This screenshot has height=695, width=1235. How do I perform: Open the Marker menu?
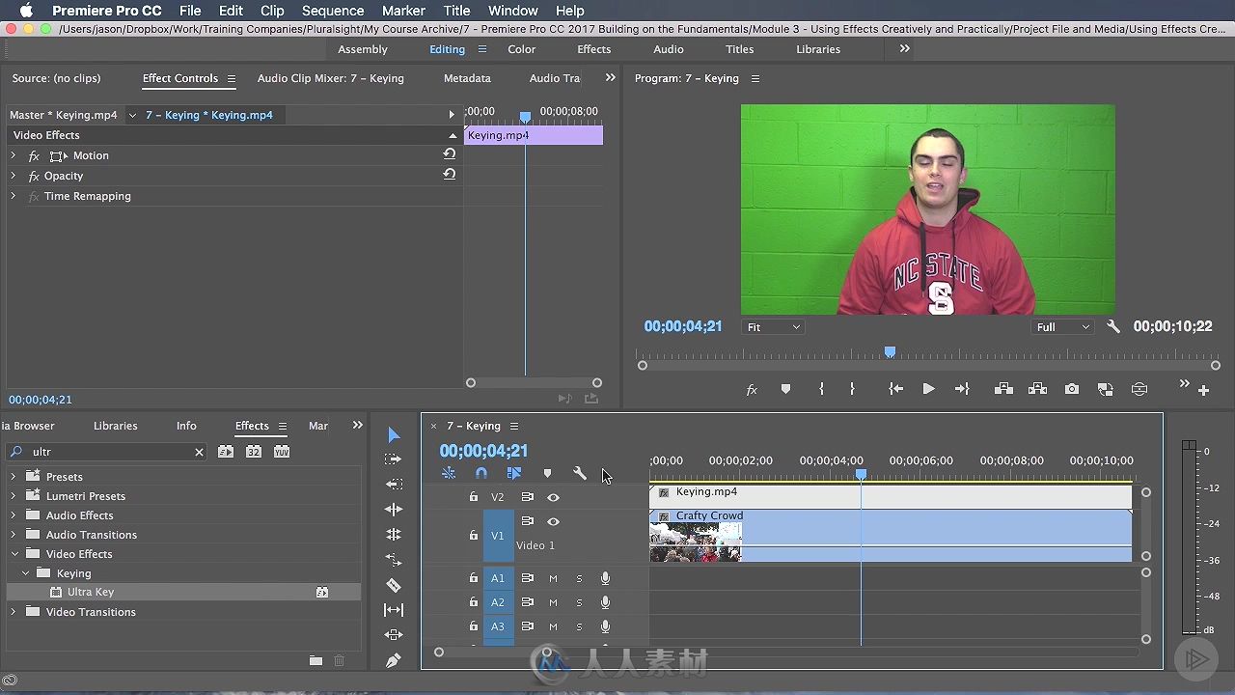pyautogui.click(x=403, y=11)
